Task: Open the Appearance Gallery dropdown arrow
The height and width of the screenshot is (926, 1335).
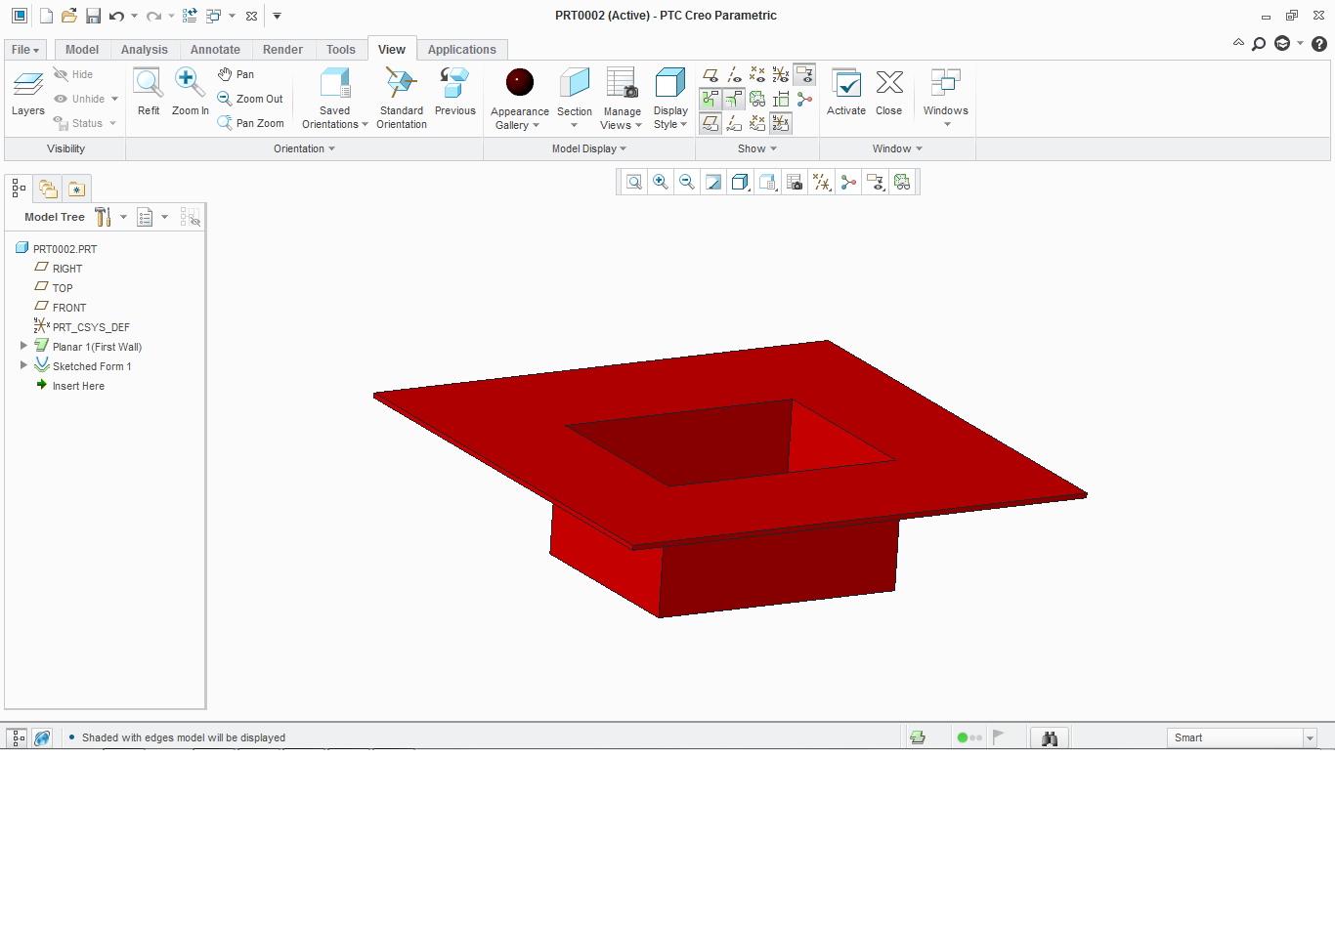Action: click(536, 125)
